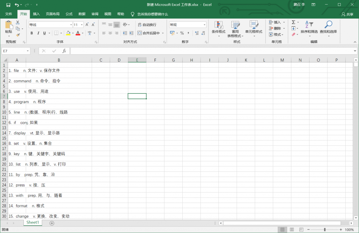Screen dimensions: 359x233
Task: Click the Save icon in the quick access toolbar
Action: tap(8, 5)
